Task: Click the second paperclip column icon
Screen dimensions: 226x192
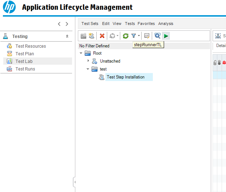Action: pos(219,63)
